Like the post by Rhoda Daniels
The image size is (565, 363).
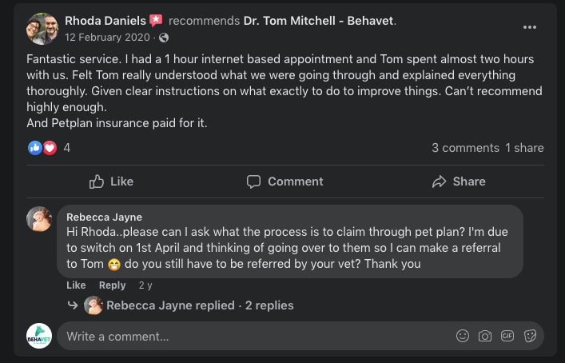(x=111, y=181)
